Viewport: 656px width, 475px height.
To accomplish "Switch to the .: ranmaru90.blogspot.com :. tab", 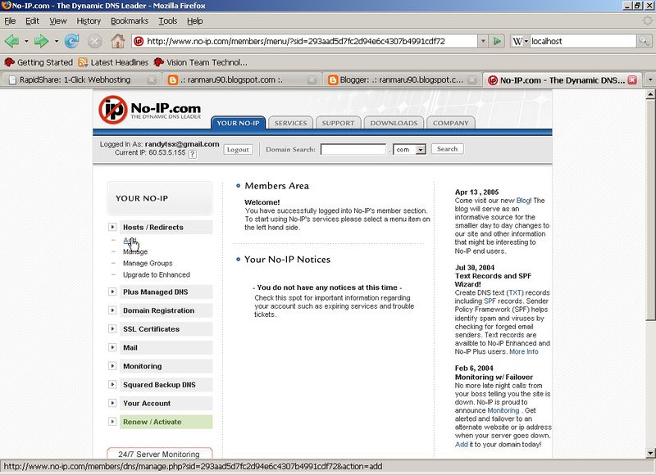I will pos(242,79).
